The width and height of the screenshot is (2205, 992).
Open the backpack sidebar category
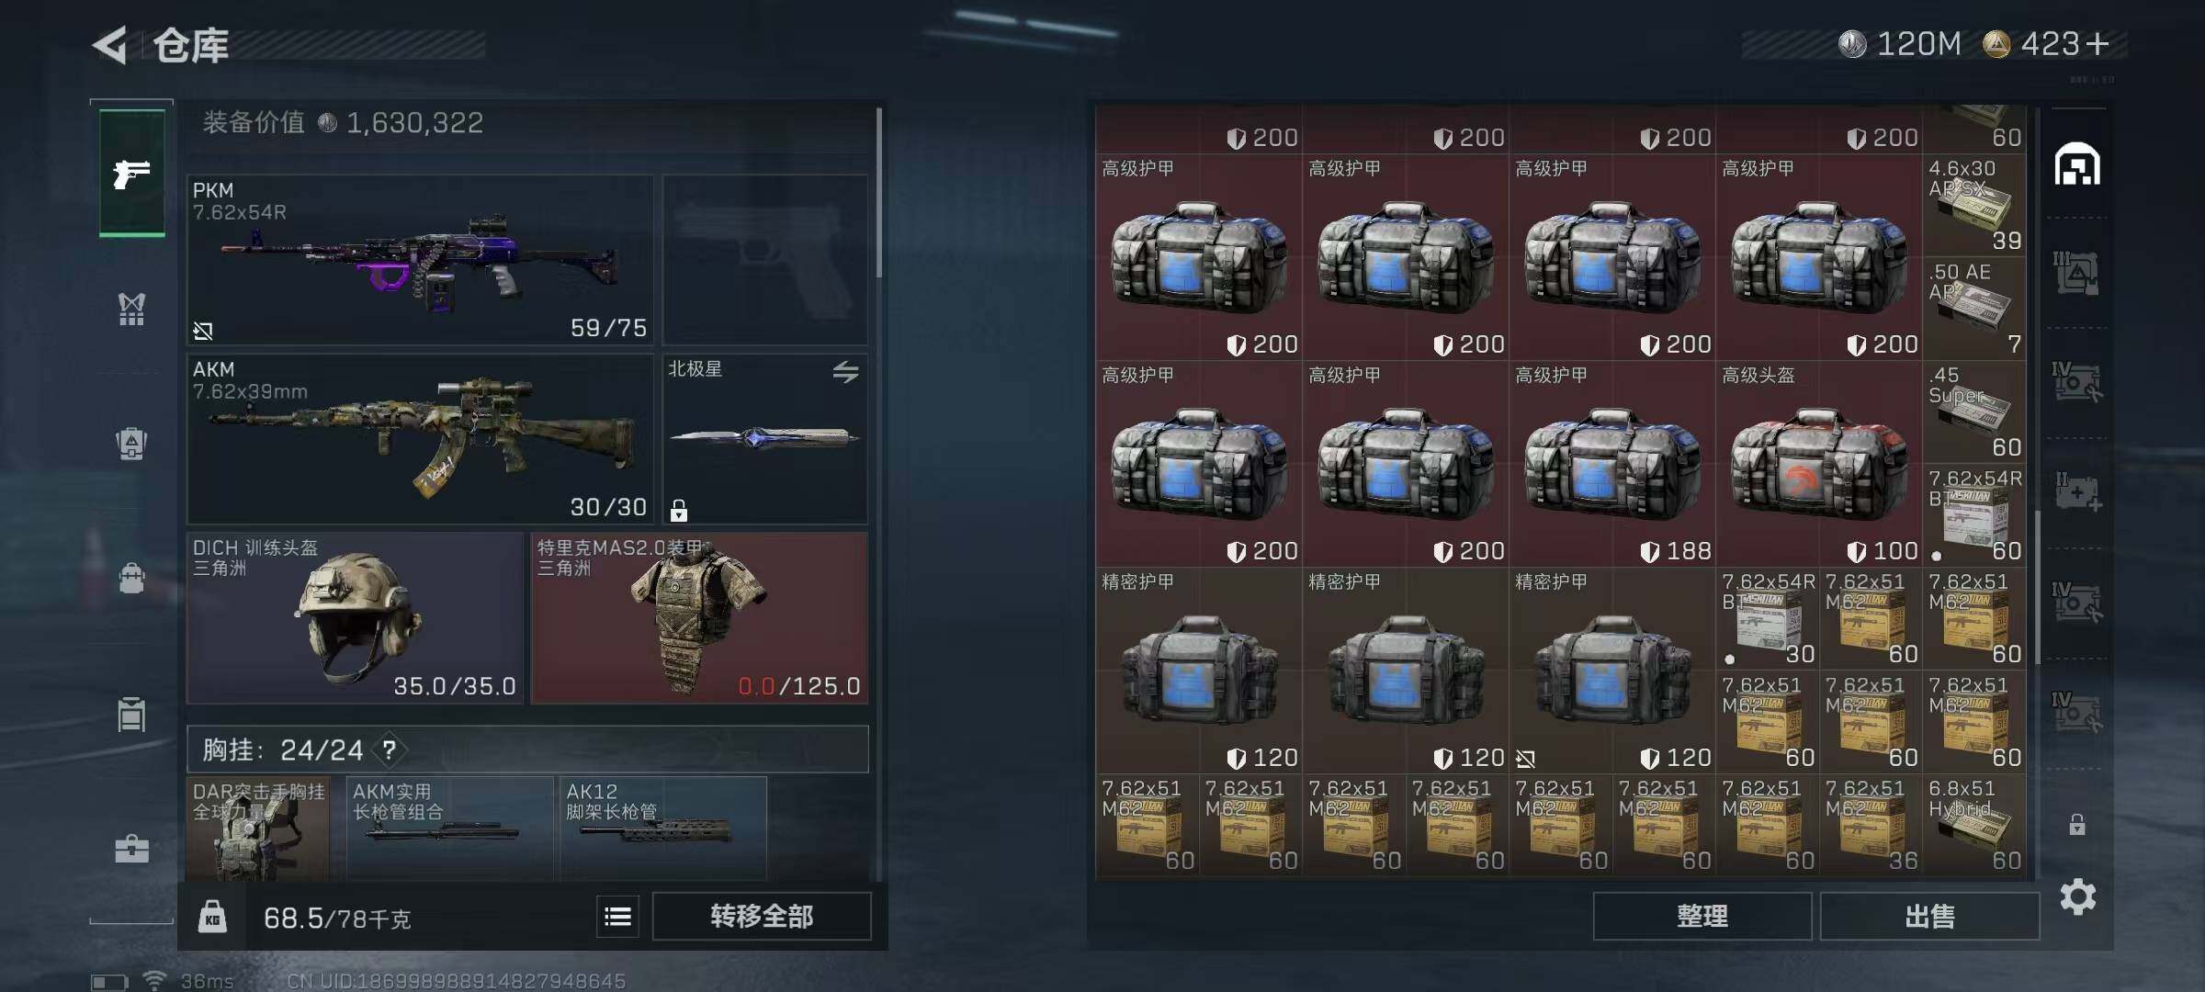[131, 444]
